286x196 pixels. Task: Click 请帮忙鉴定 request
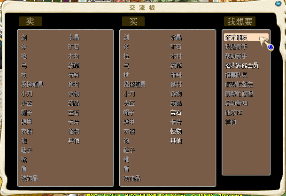pos(239,84)
